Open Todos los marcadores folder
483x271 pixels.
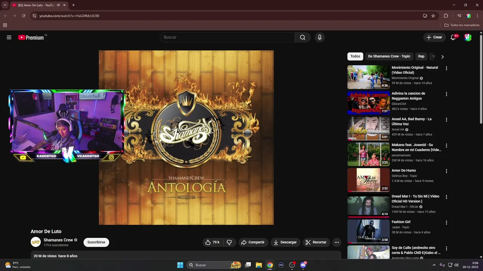[x=462, y=25]
